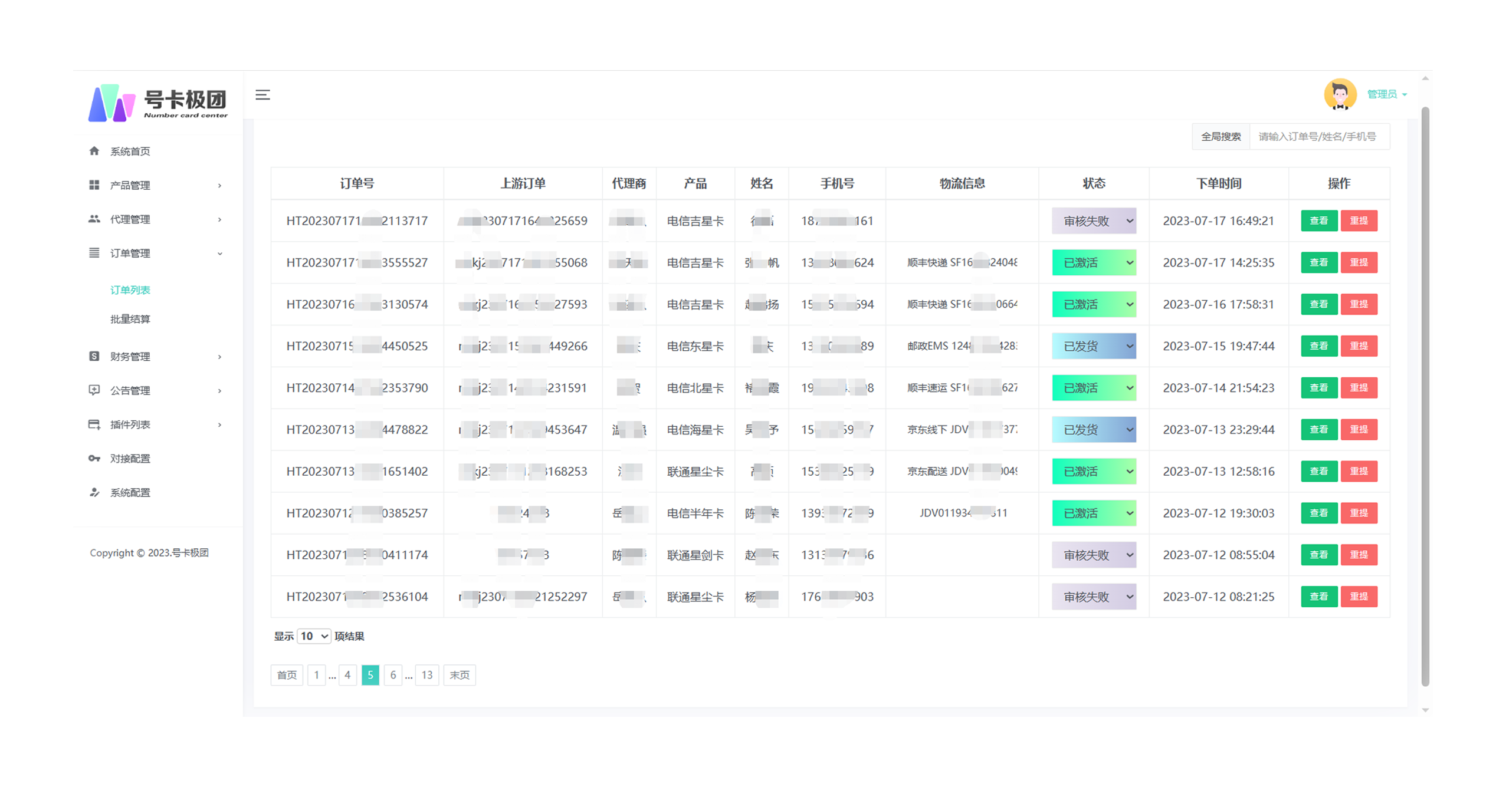Click the administrator avatar image
The height and width of the screenshot is (787, 1506).
(x=1340, y=94)
